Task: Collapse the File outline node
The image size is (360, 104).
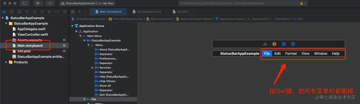Action: (85, 99)
